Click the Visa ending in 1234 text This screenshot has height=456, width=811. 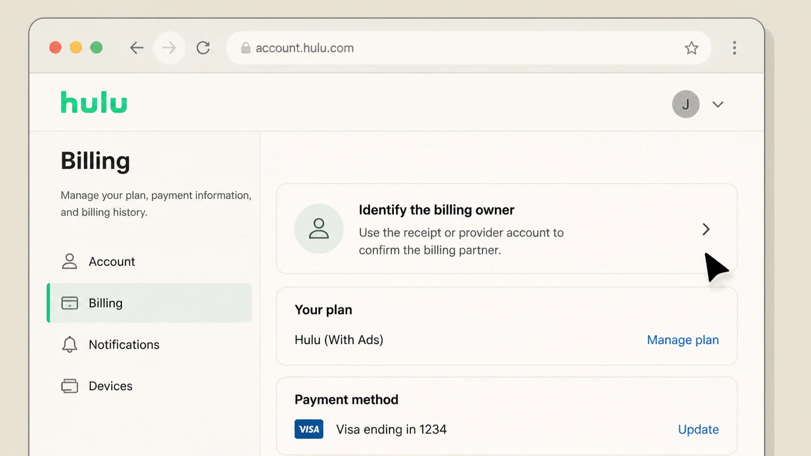click(x=391, y=430)
